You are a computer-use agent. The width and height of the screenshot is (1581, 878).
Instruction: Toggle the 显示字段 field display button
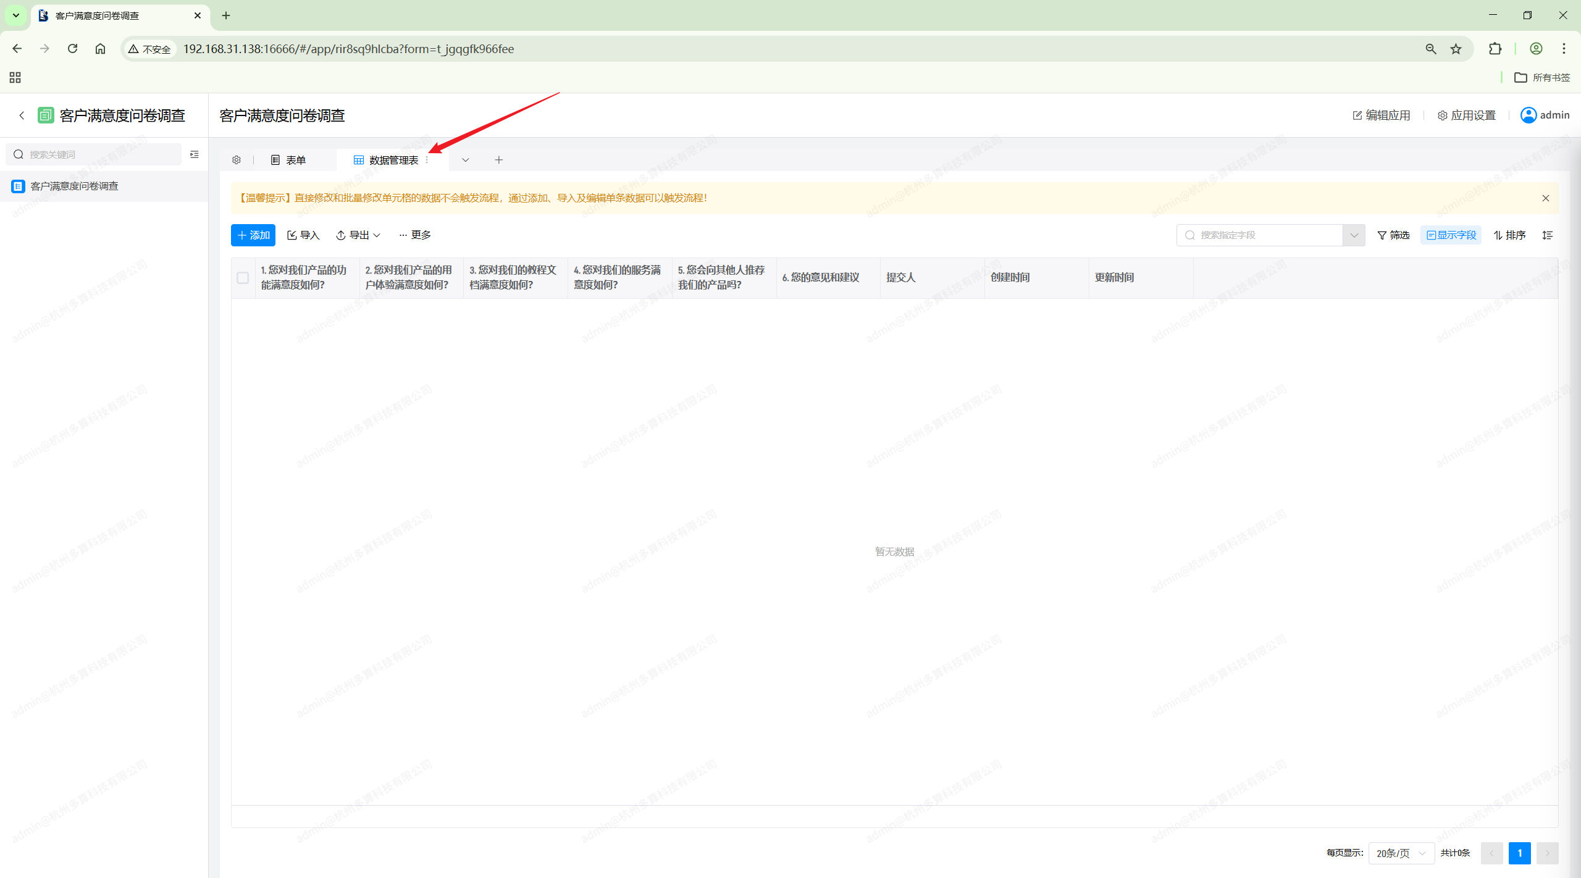1451,235
